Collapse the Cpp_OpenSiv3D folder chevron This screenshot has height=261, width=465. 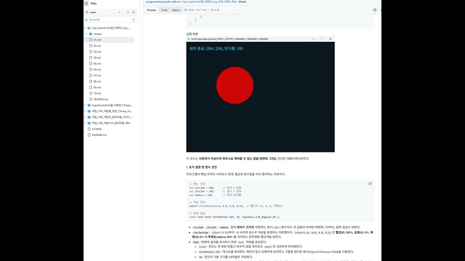click(x=85, y=28)
